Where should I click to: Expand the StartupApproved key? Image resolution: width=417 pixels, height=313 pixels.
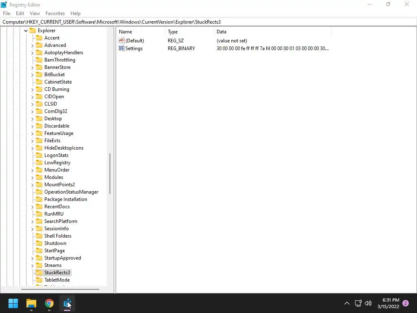[x=33, y=258]
